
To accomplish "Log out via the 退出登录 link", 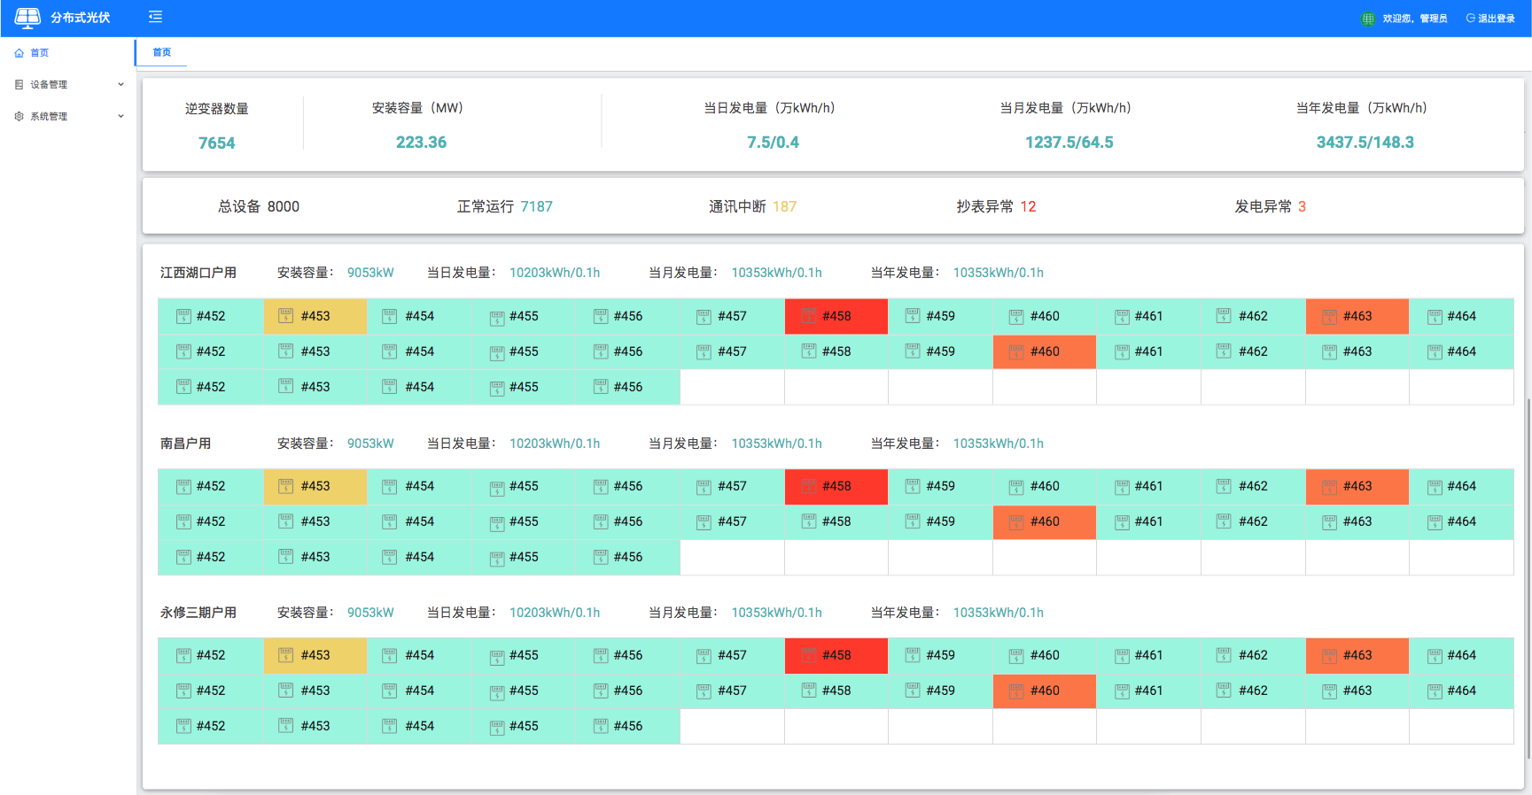I will click(1490, 19).
